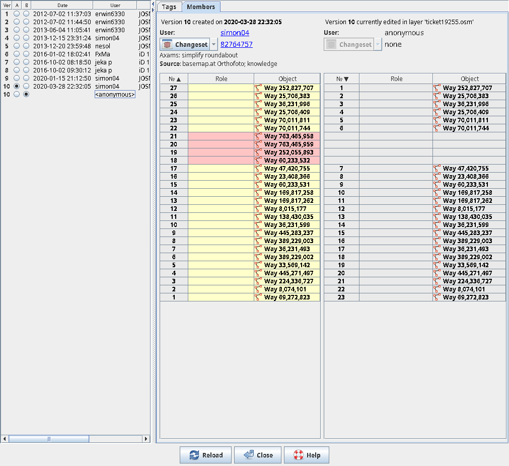Viewport: 509px width, 466px height.
Task: Open the simon04 user link
Action: [235, 33]
